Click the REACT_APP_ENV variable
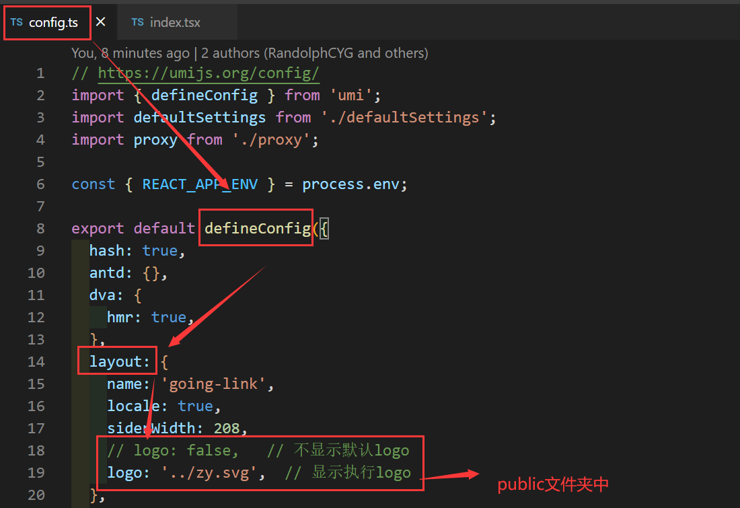The image size is (740, 508). (199, 184)
